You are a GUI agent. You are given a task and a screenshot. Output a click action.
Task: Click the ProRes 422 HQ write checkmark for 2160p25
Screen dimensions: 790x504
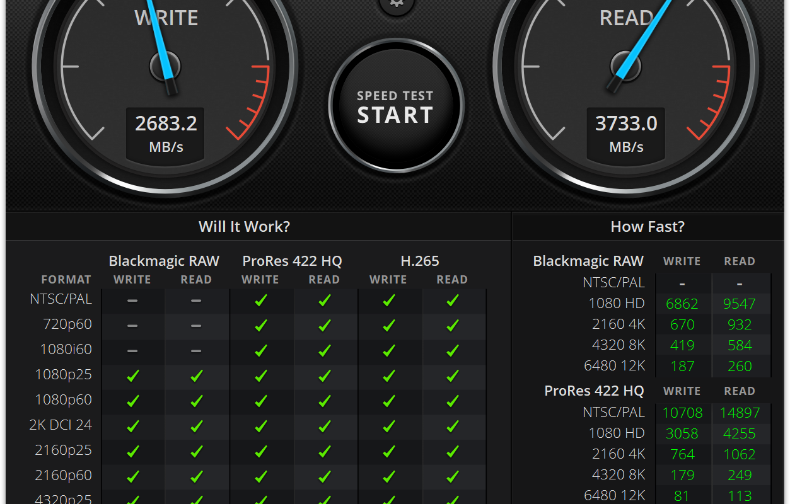261,452
